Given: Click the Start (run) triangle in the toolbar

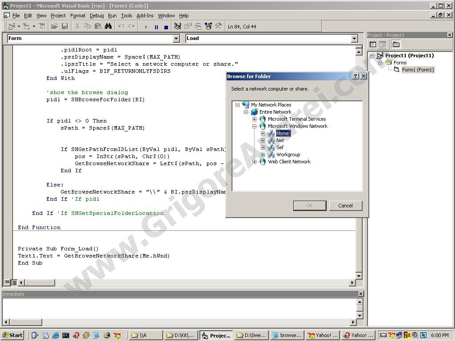Looking at the screenshot, I should point(146,27).
